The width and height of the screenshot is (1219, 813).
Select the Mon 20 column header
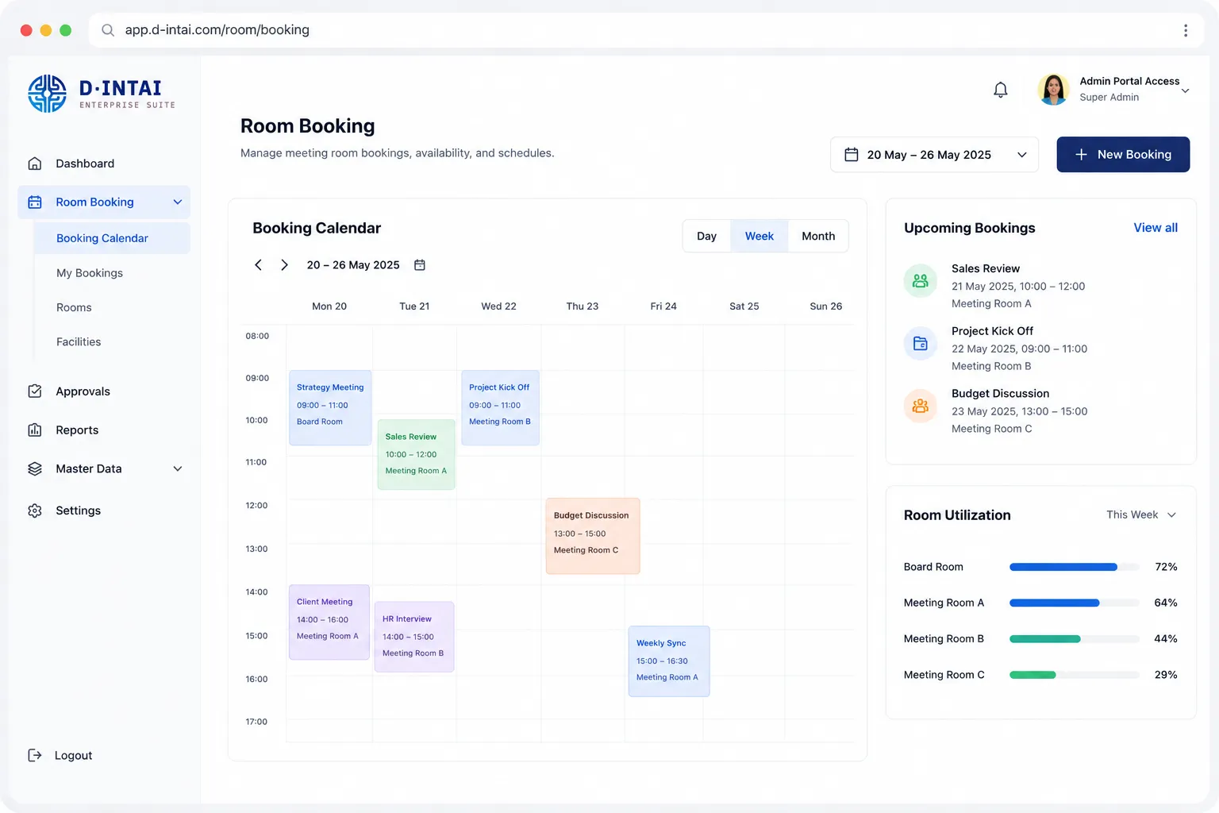click(x=329, y=306)
